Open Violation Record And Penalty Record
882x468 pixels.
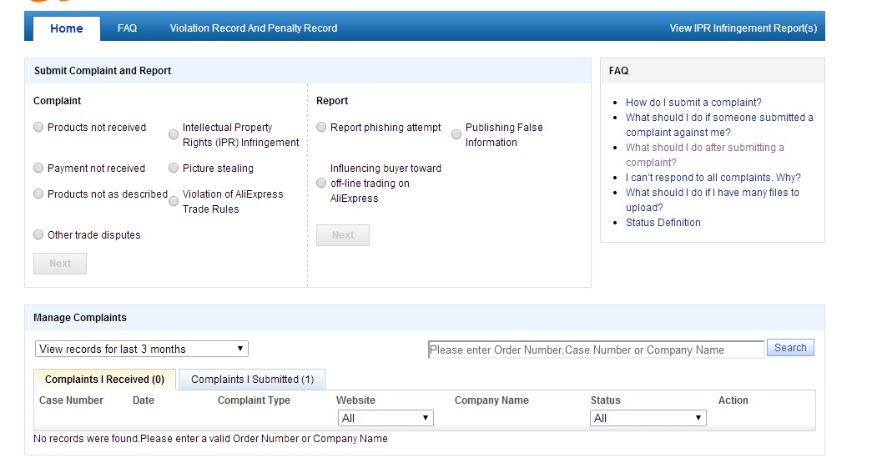point(254,28)
